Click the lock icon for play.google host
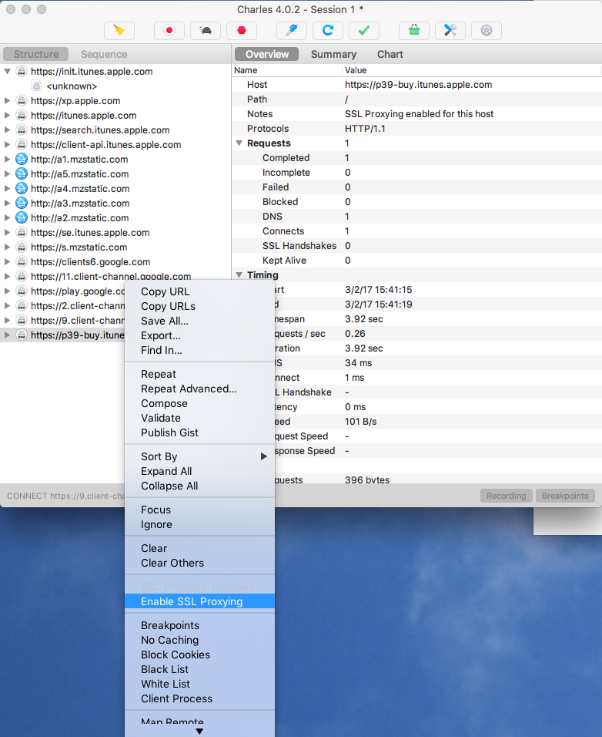The width and height of the screenshot is (602, 737). 22,291
